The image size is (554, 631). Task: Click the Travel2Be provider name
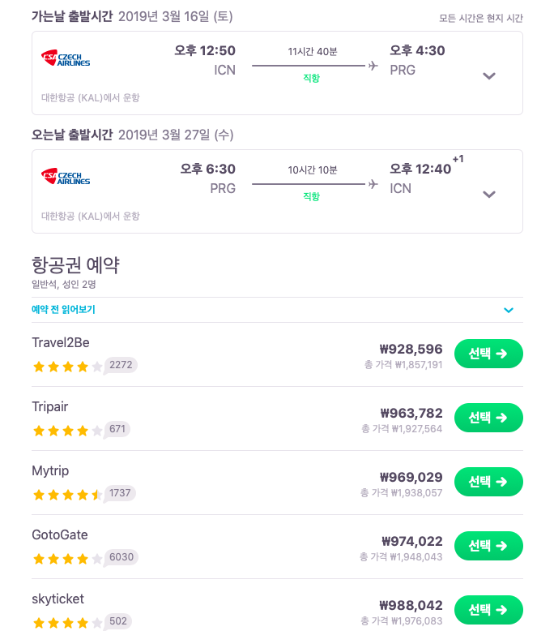click(x=61, y=343)
